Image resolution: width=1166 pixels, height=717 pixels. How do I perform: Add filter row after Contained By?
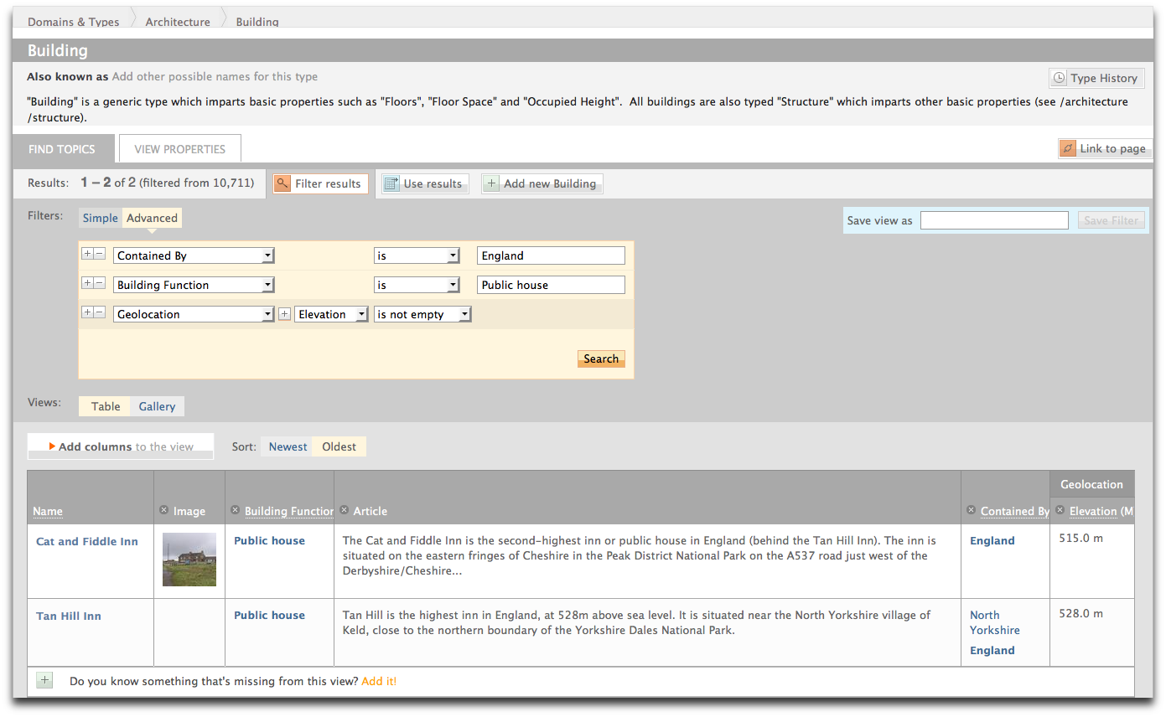point(87,254)
